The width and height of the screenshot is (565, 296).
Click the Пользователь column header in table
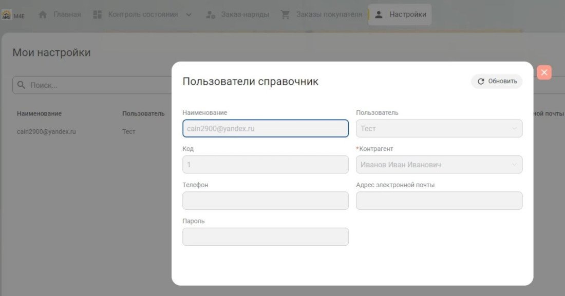143,113
